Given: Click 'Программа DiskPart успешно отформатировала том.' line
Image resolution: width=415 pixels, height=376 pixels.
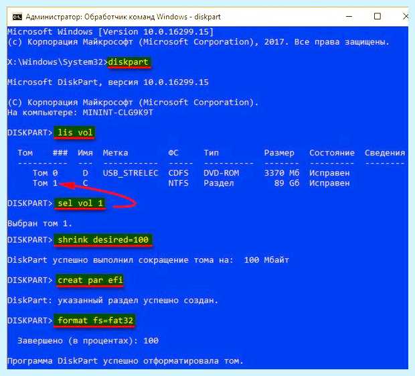Looking at the screenshot, I should 125,361.
